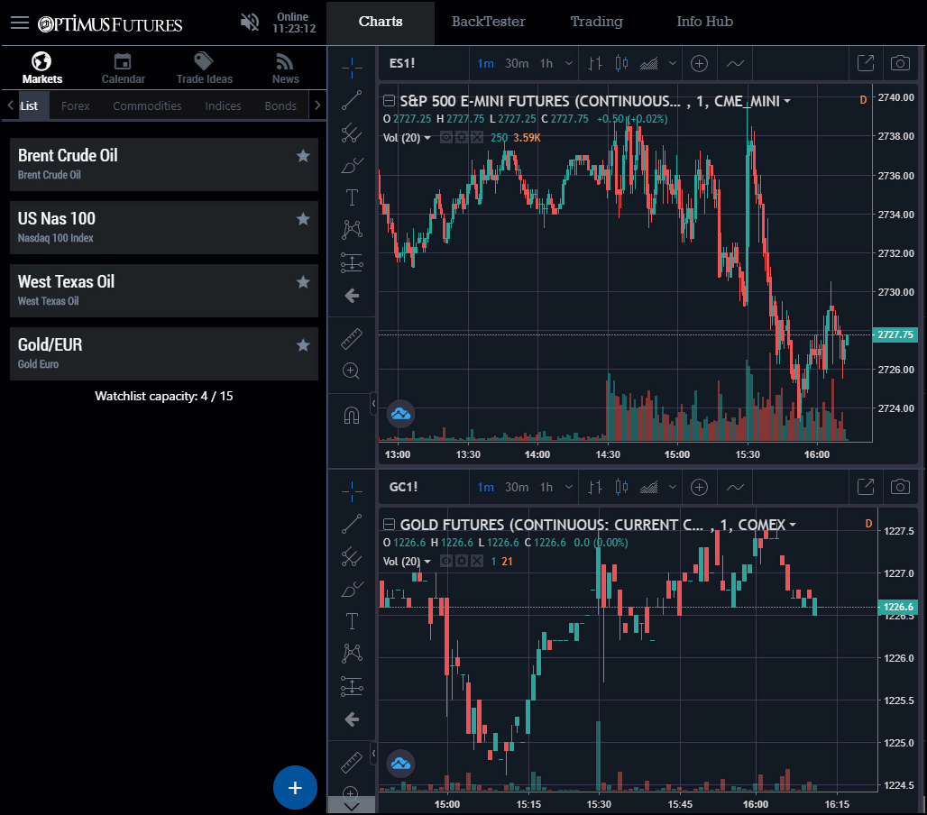Set GC1! chart to 30m interval

[x=517, y=487]
